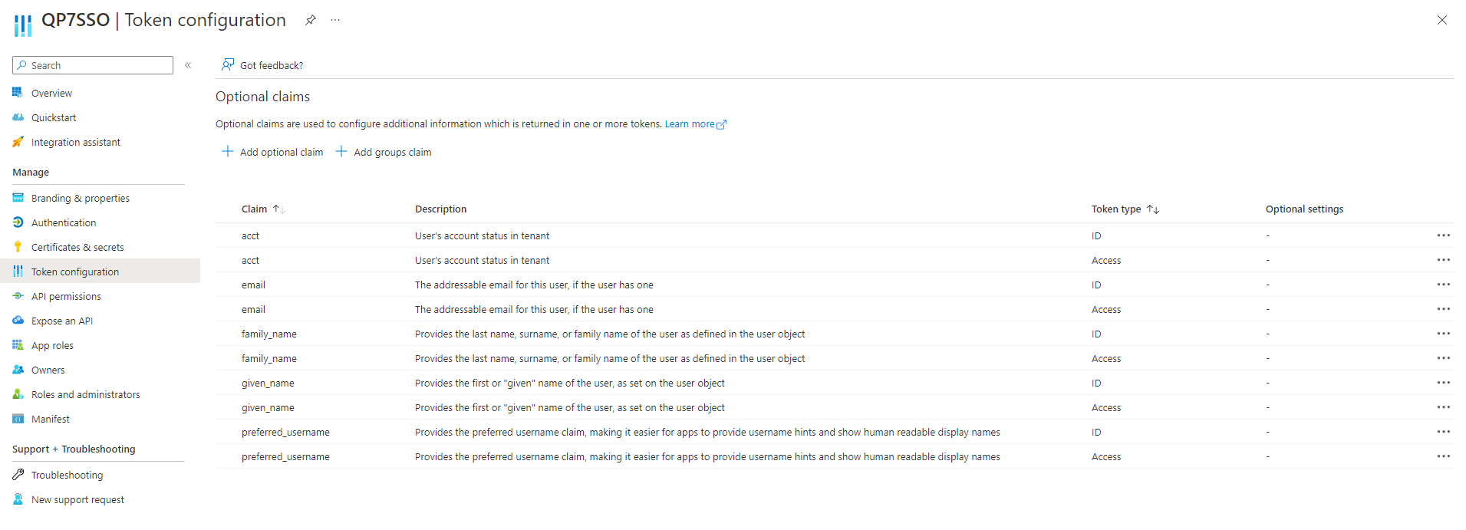Open ellipsis menu for preferred_username Access claim
Image resolution: width=1466 pixels, height=530 pixels.
click(1443, 456)
